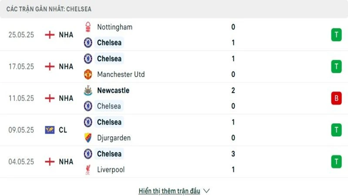Click the green T badge for Nottingham match
Screen dimensions: 348x196
pos(336,35)
